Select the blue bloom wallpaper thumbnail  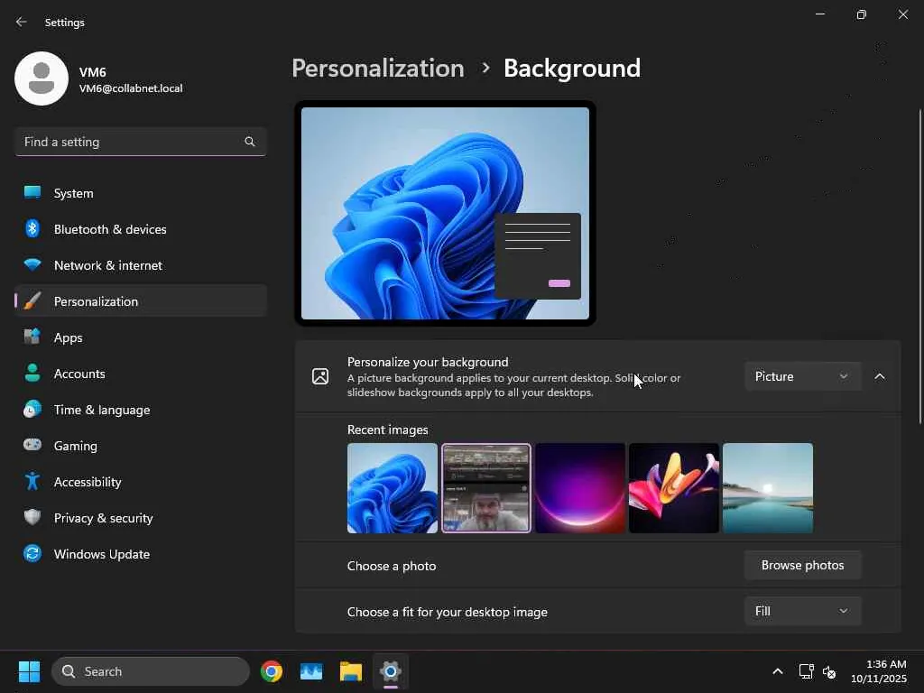pos(393,488)
